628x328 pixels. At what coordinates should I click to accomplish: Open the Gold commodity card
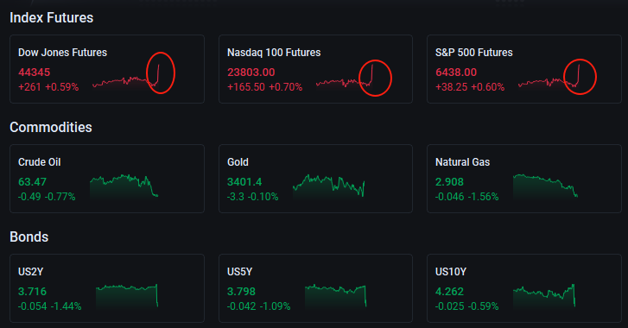315,179
